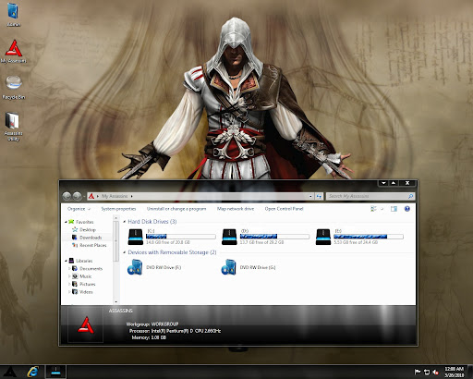Change the view style icon
This screenshot has width=473, height=379.
373,209
